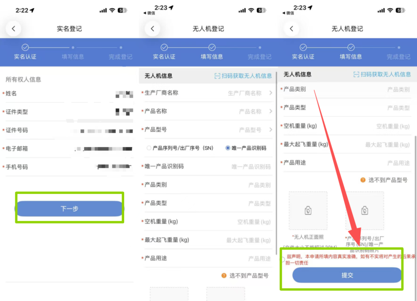417x301 pixels.
Task: Open 生产厂商名称 picker chevron
Action: (271, 93)
